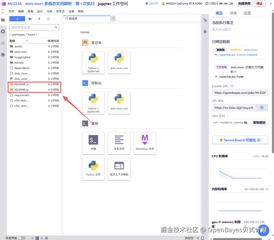Image resolution: width=274 pixels, height=240 pixels.
Task: Click the Jupyter URL field
Action: (240, 93)
